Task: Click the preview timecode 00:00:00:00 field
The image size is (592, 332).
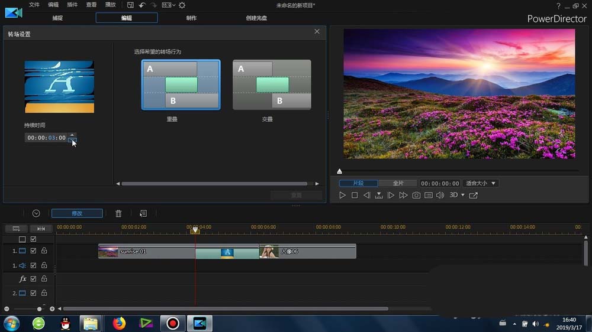Action: pos(440,184)
